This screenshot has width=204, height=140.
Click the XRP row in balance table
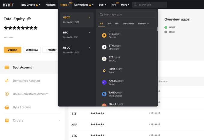click(136, 124)
